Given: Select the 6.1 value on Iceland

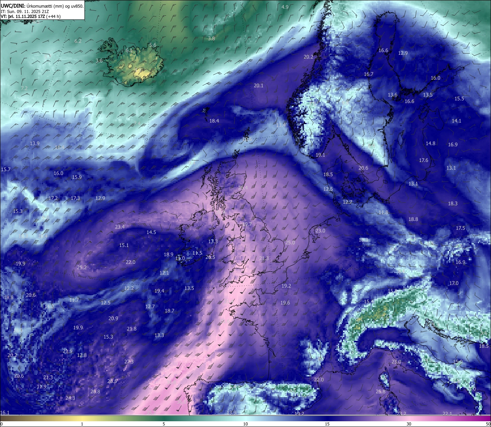Looking at the screenshot, I should 129,51.
